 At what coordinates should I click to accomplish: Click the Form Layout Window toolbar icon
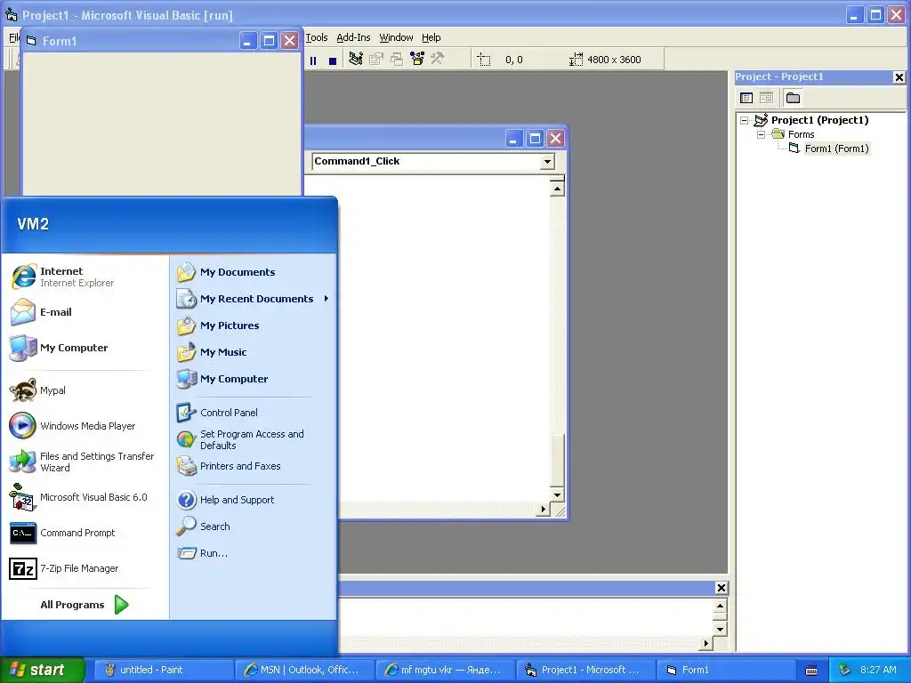396,59
